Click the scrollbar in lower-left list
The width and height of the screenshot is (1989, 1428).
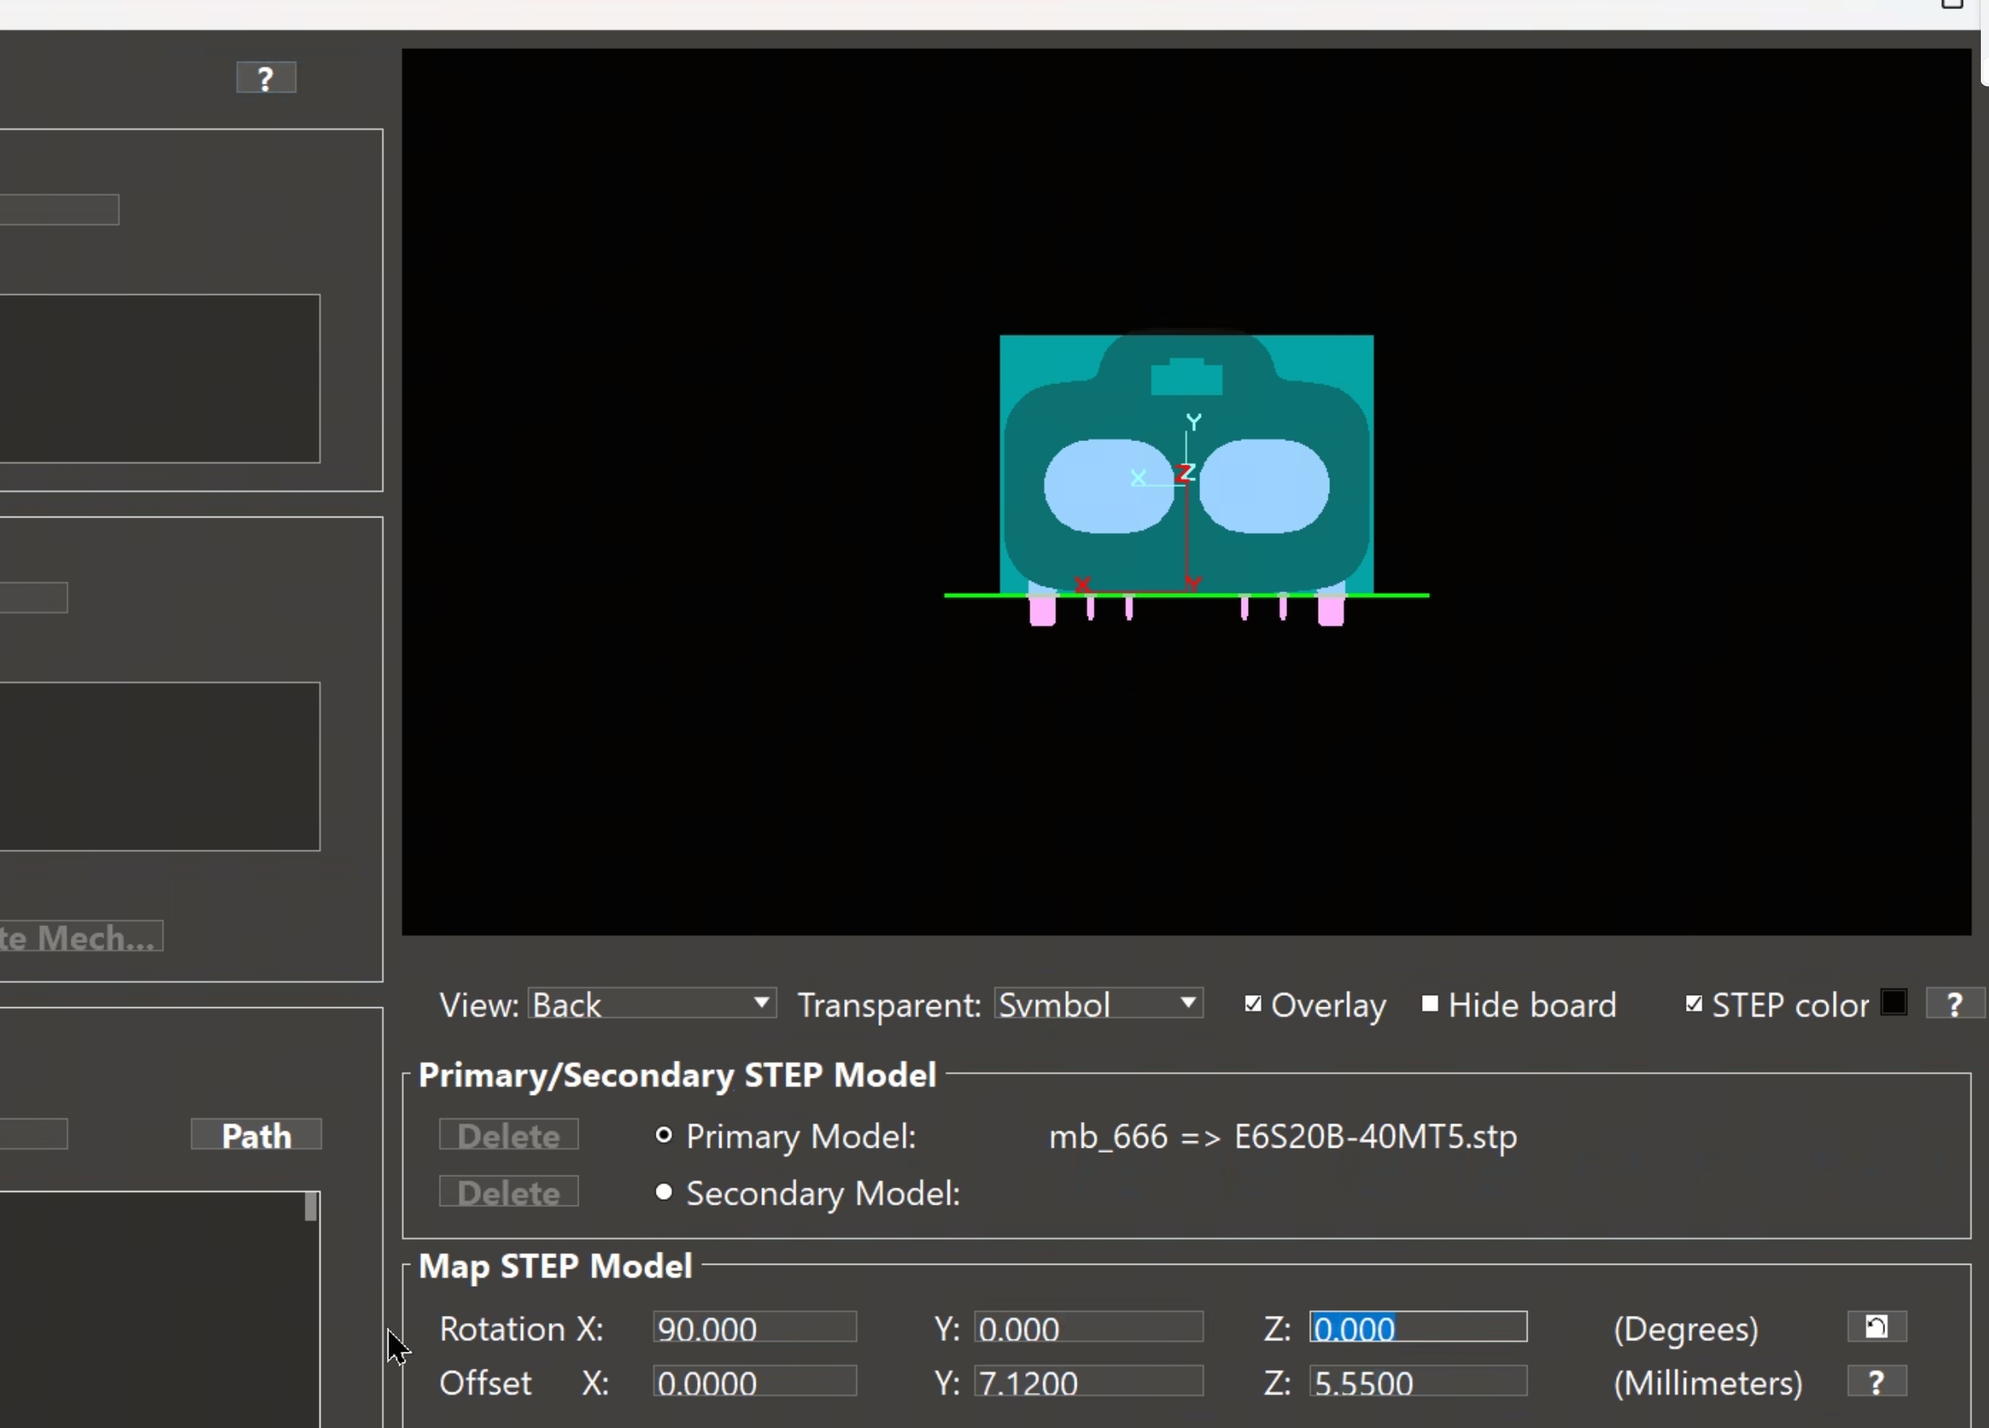pyautogui.click(x=310, y=1207)
